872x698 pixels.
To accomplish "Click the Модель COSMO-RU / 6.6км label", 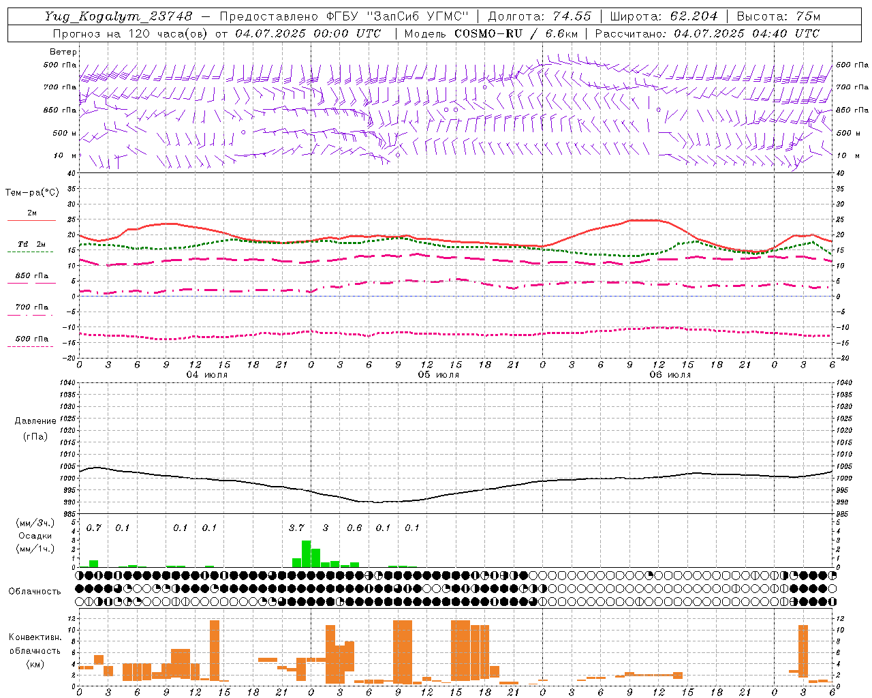I will pyautogui.click(x=491, y=33).
